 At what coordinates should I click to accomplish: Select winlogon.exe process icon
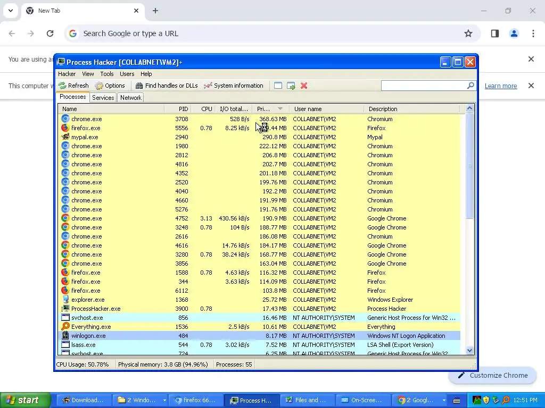(x=65, y=335)
